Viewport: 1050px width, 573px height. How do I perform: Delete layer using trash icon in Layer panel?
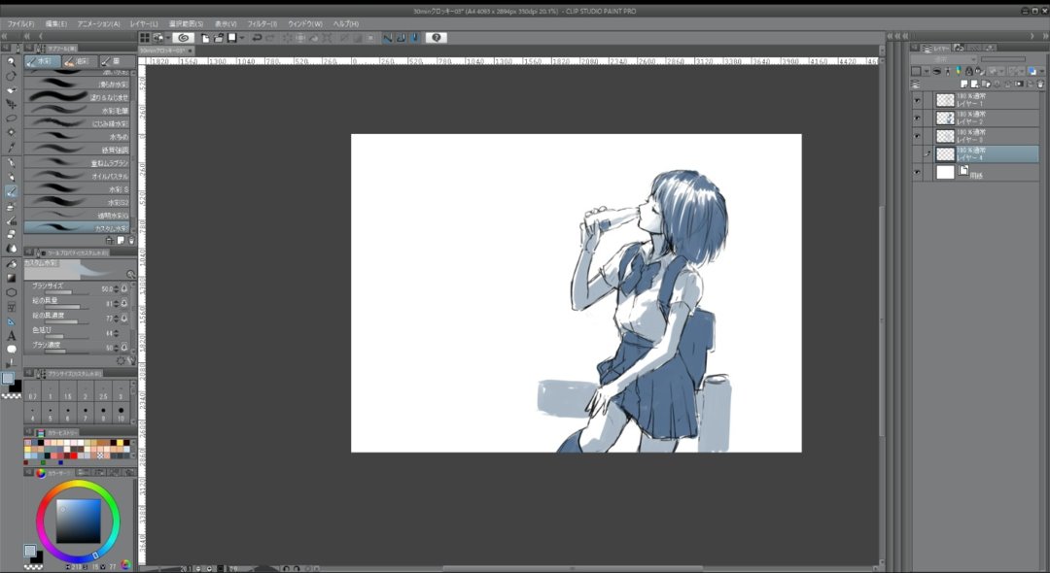(x=1040, y=84)
